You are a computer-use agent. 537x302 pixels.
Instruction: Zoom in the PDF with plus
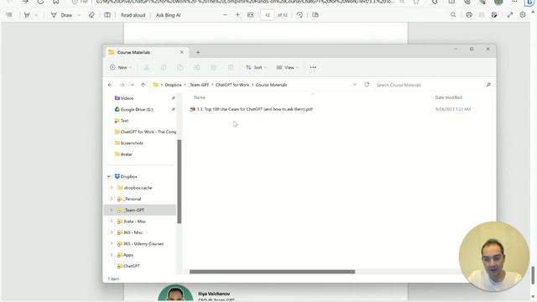237,15
